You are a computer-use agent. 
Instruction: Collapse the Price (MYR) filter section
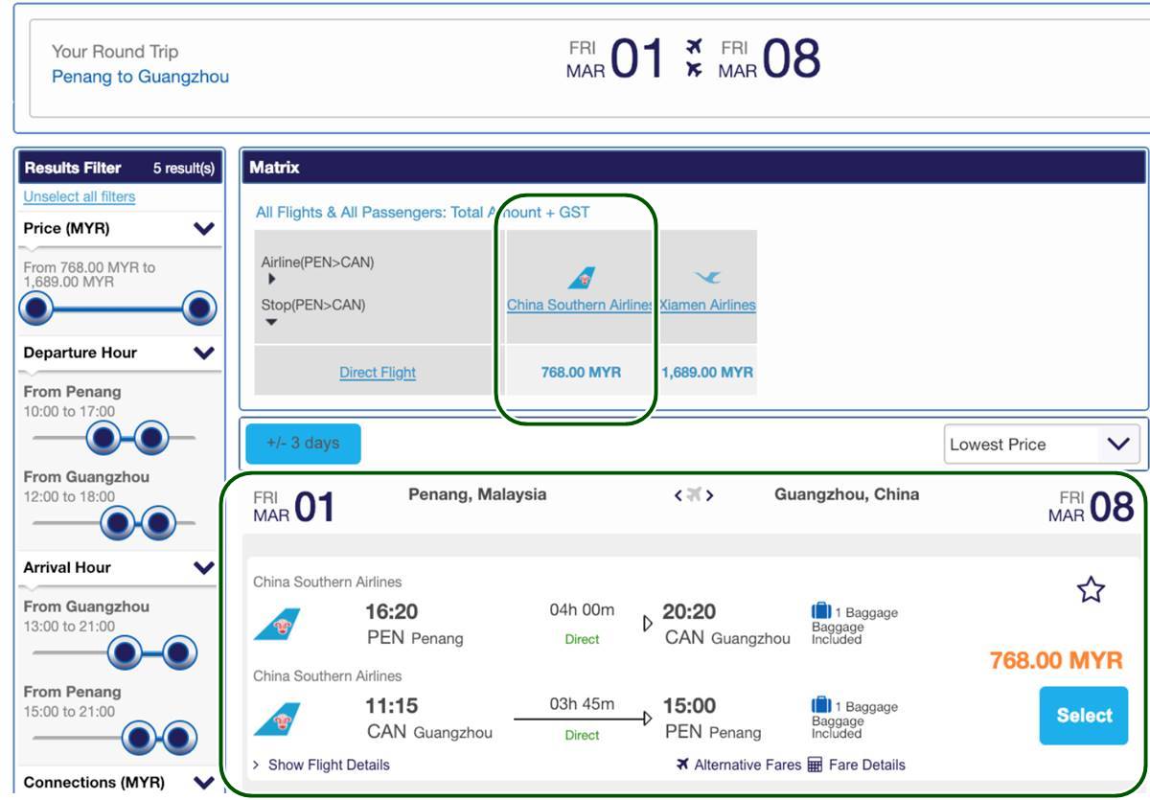pos(204,229)
